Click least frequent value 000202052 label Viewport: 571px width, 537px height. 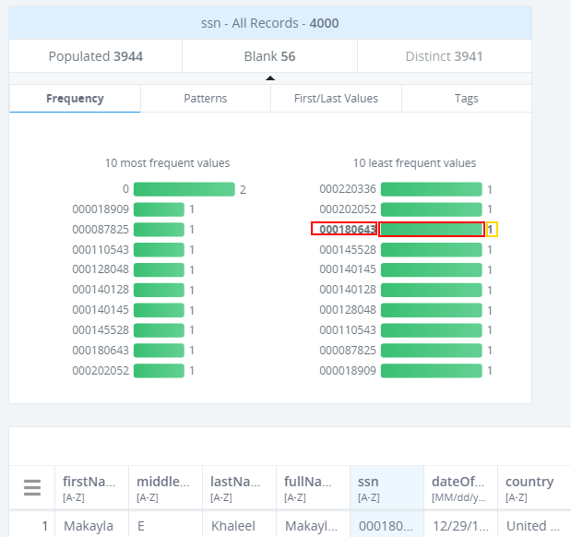tap(348, 209)
